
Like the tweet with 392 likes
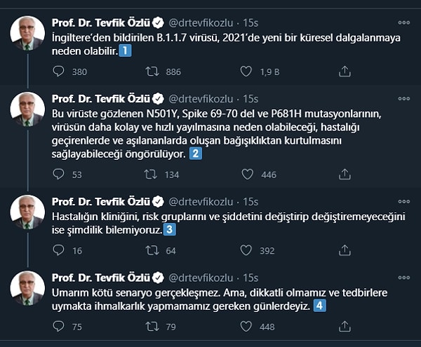pos(246,250)
